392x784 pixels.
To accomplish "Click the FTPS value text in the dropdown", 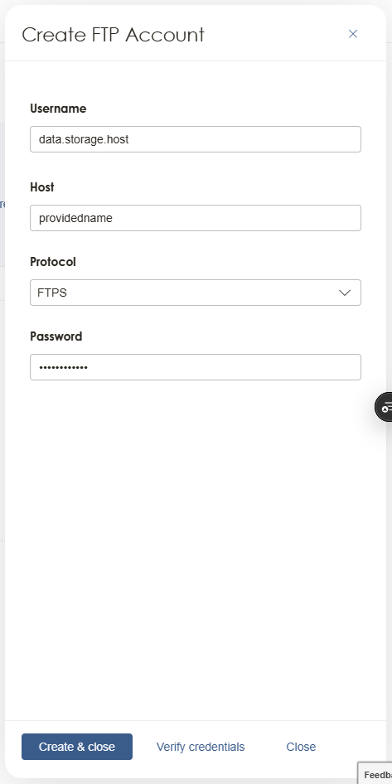I will coord(52,293).
